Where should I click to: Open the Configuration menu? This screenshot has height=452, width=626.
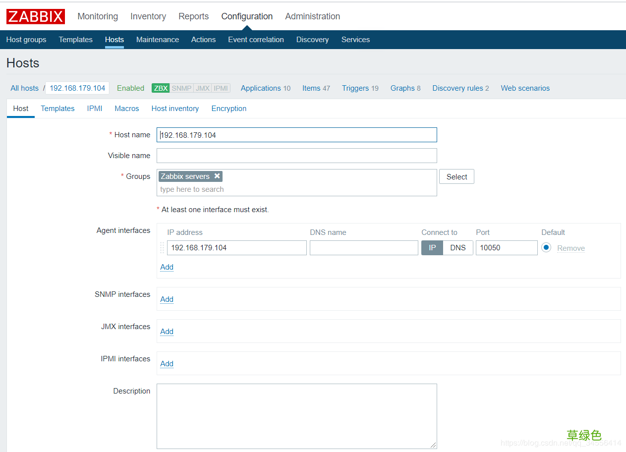247,16
